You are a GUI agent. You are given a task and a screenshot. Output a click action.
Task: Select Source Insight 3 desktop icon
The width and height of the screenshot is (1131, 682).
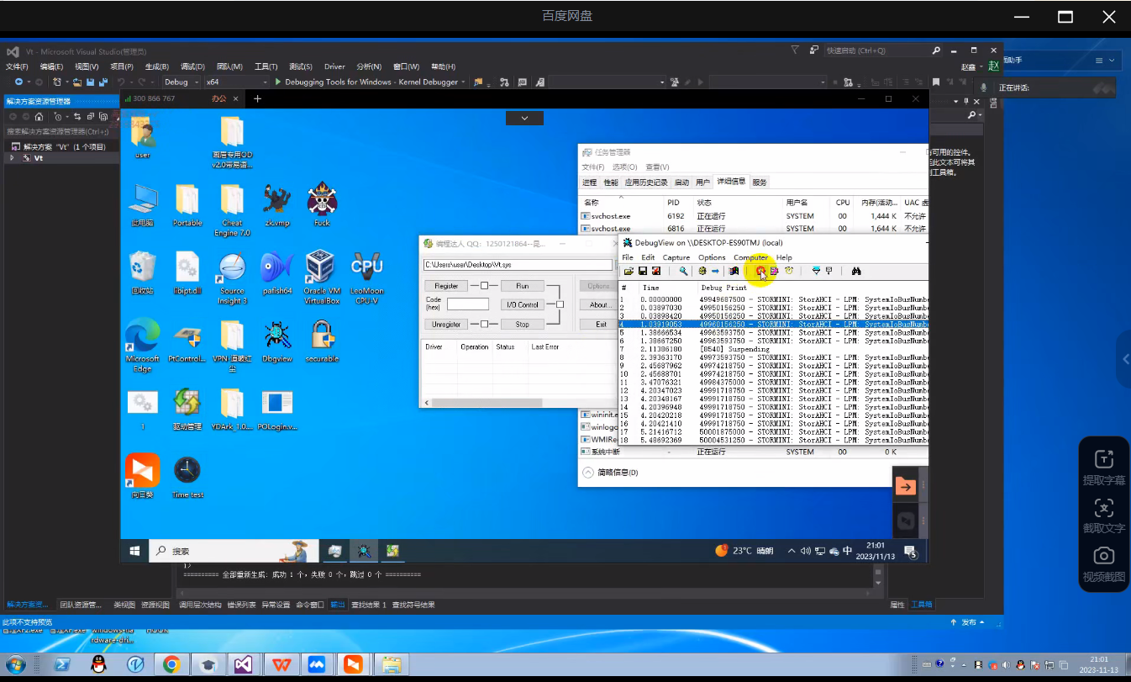[x=232, y=276]
